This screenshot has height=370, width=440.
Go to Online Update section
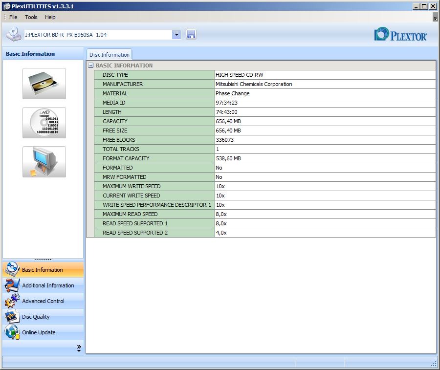click(43, 332)
